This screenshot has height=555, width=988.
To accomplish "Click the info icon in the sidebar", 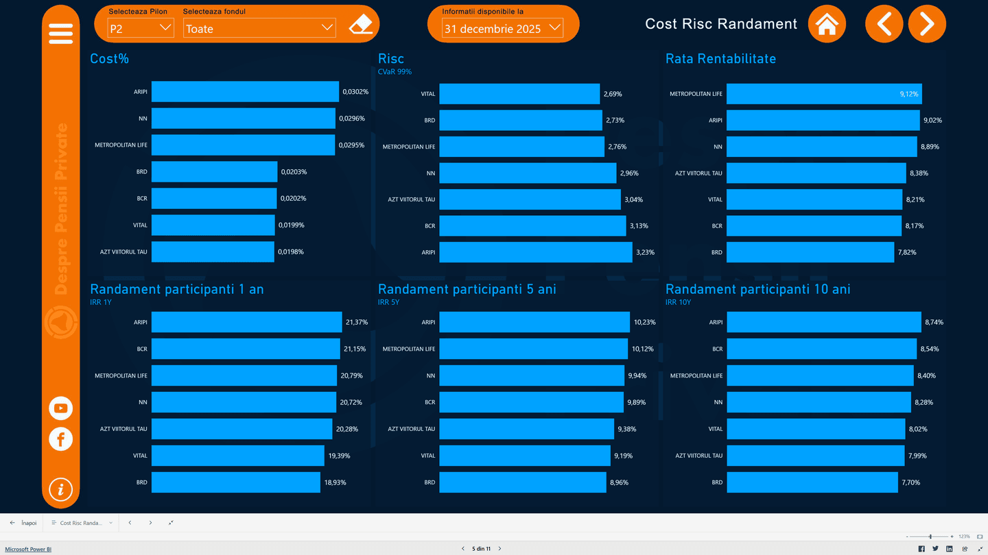I will point(60,489).
